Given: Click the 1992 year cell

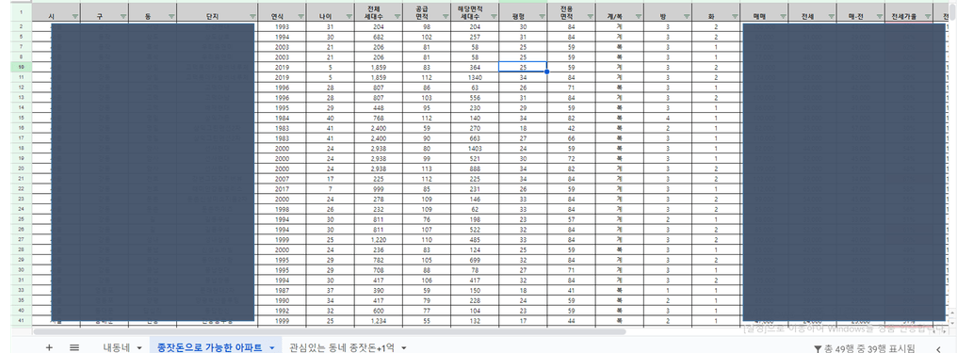Looking at the screenshot, I should pos(282,311).
